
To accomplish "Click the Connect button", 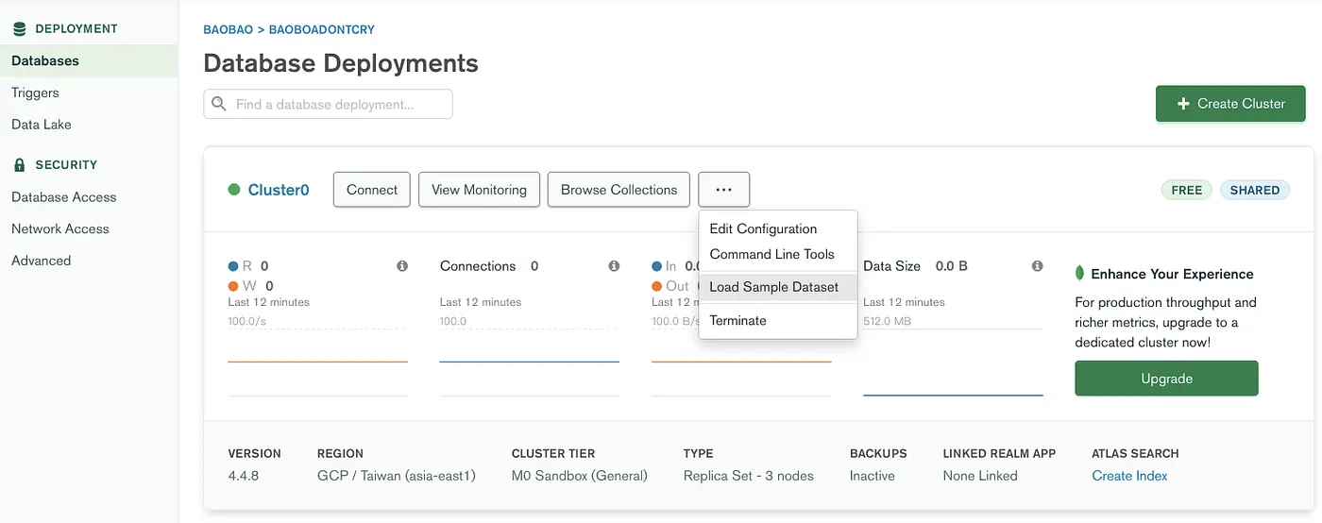I will [x=372, y=190].
